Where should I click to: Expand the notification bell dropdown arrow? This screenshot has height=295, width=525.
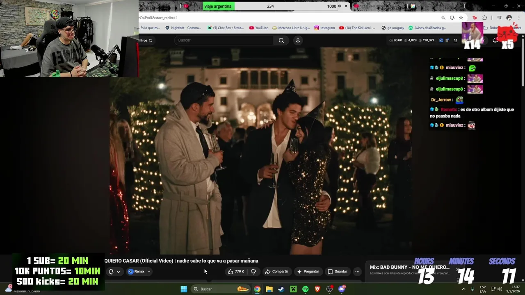pyautogui.click(x=119, y=271)
